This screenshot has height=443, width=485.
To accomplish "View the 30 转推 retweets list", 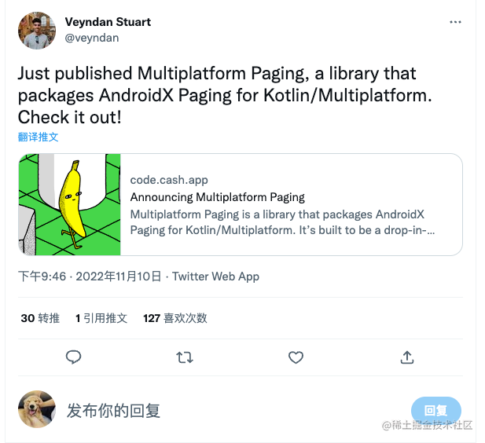I will click(40, 318).
